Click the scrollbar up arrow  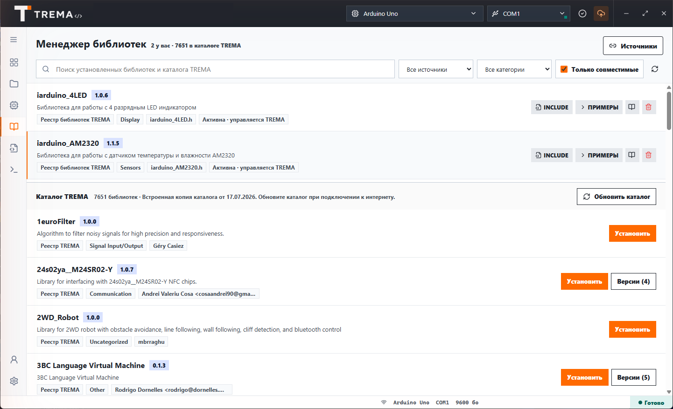tap(669, 87)
